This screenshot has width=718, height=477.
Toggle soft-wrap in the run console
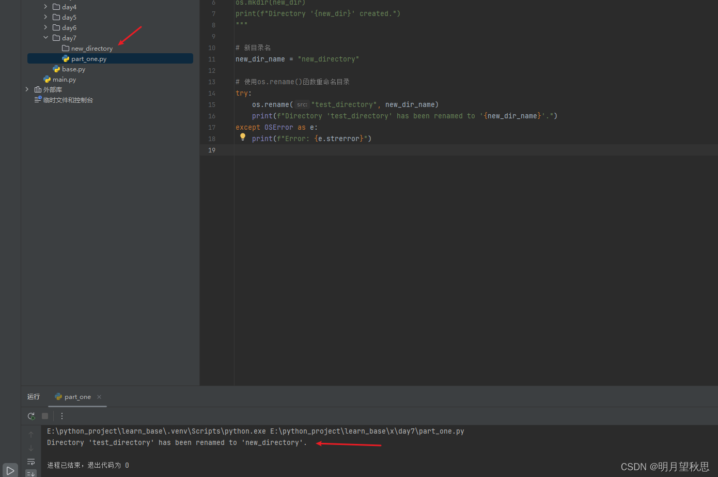pyautogui.click(x=31, y=461)
